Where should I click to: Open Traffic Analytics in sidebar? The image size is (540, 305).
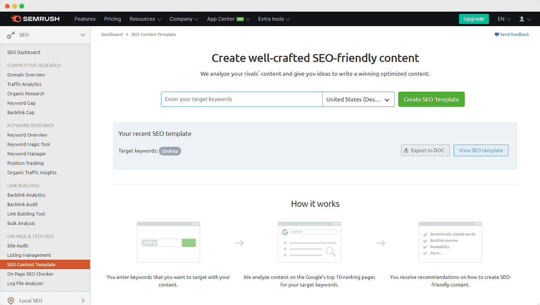point(24,84)
